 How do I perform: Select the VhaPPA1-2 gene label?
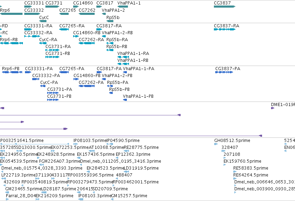[x=113, y=10]
